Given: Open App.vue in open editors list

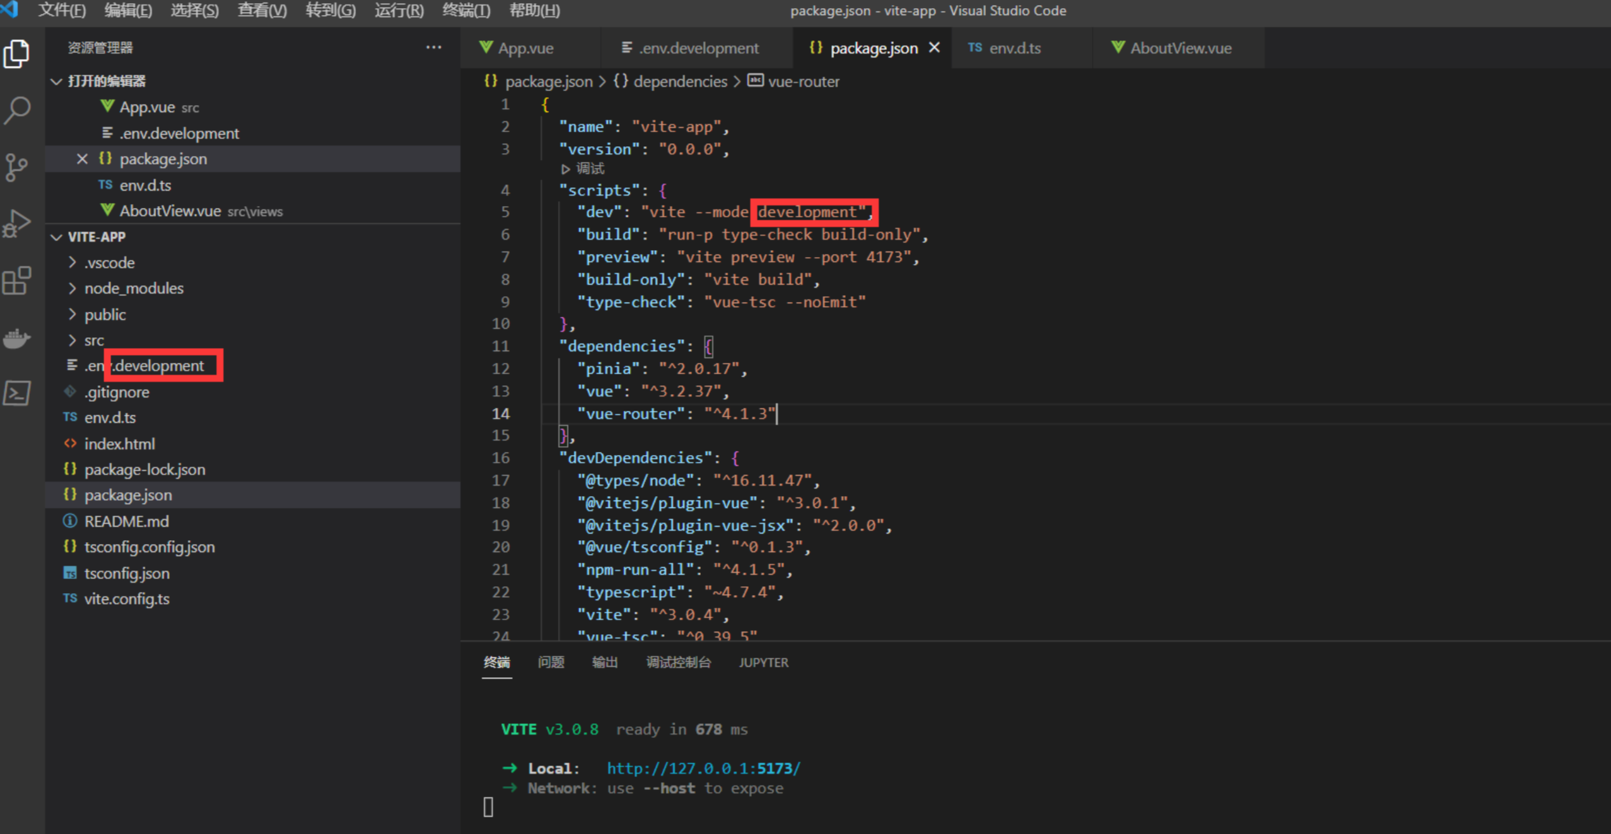Looking at the screenshot, I should 253,107.
